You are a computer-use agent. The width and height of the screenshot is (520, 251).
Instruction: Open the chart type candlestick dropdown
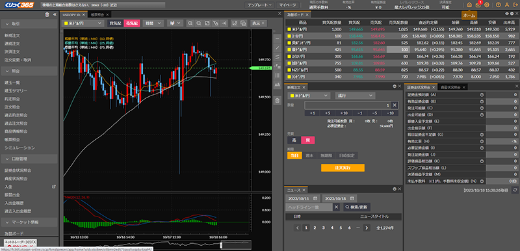[175, 23]
